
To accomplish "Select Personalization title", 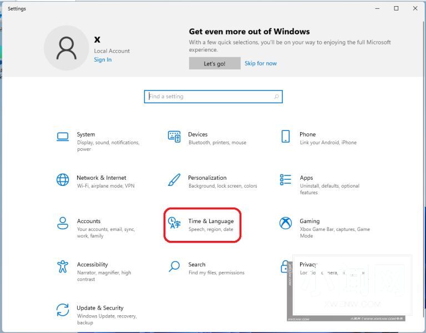I will pos(207,178).
